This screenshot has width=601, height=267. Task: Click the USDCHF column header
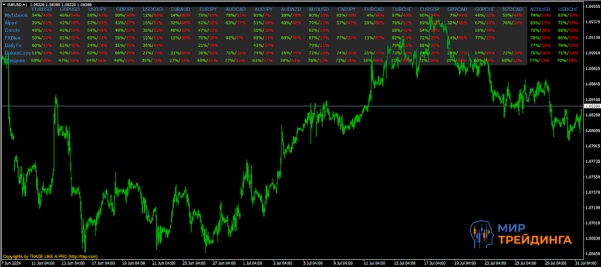pos(568,9)
